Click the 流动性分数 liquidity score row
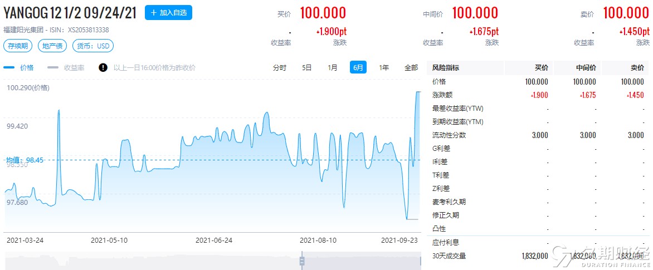 coord(539,135)
